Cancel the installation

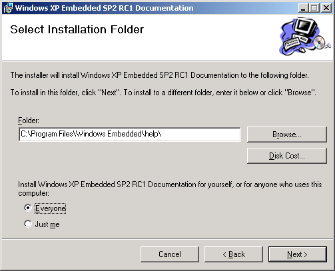point(170,254)
